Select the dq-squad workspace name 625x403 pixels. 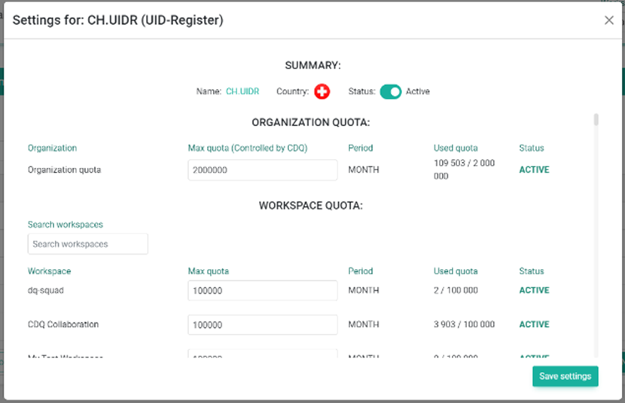(x=46, y=290)
